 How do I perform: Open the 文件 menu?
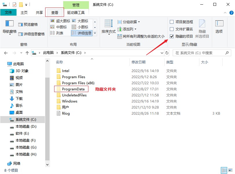coord(8,12)
